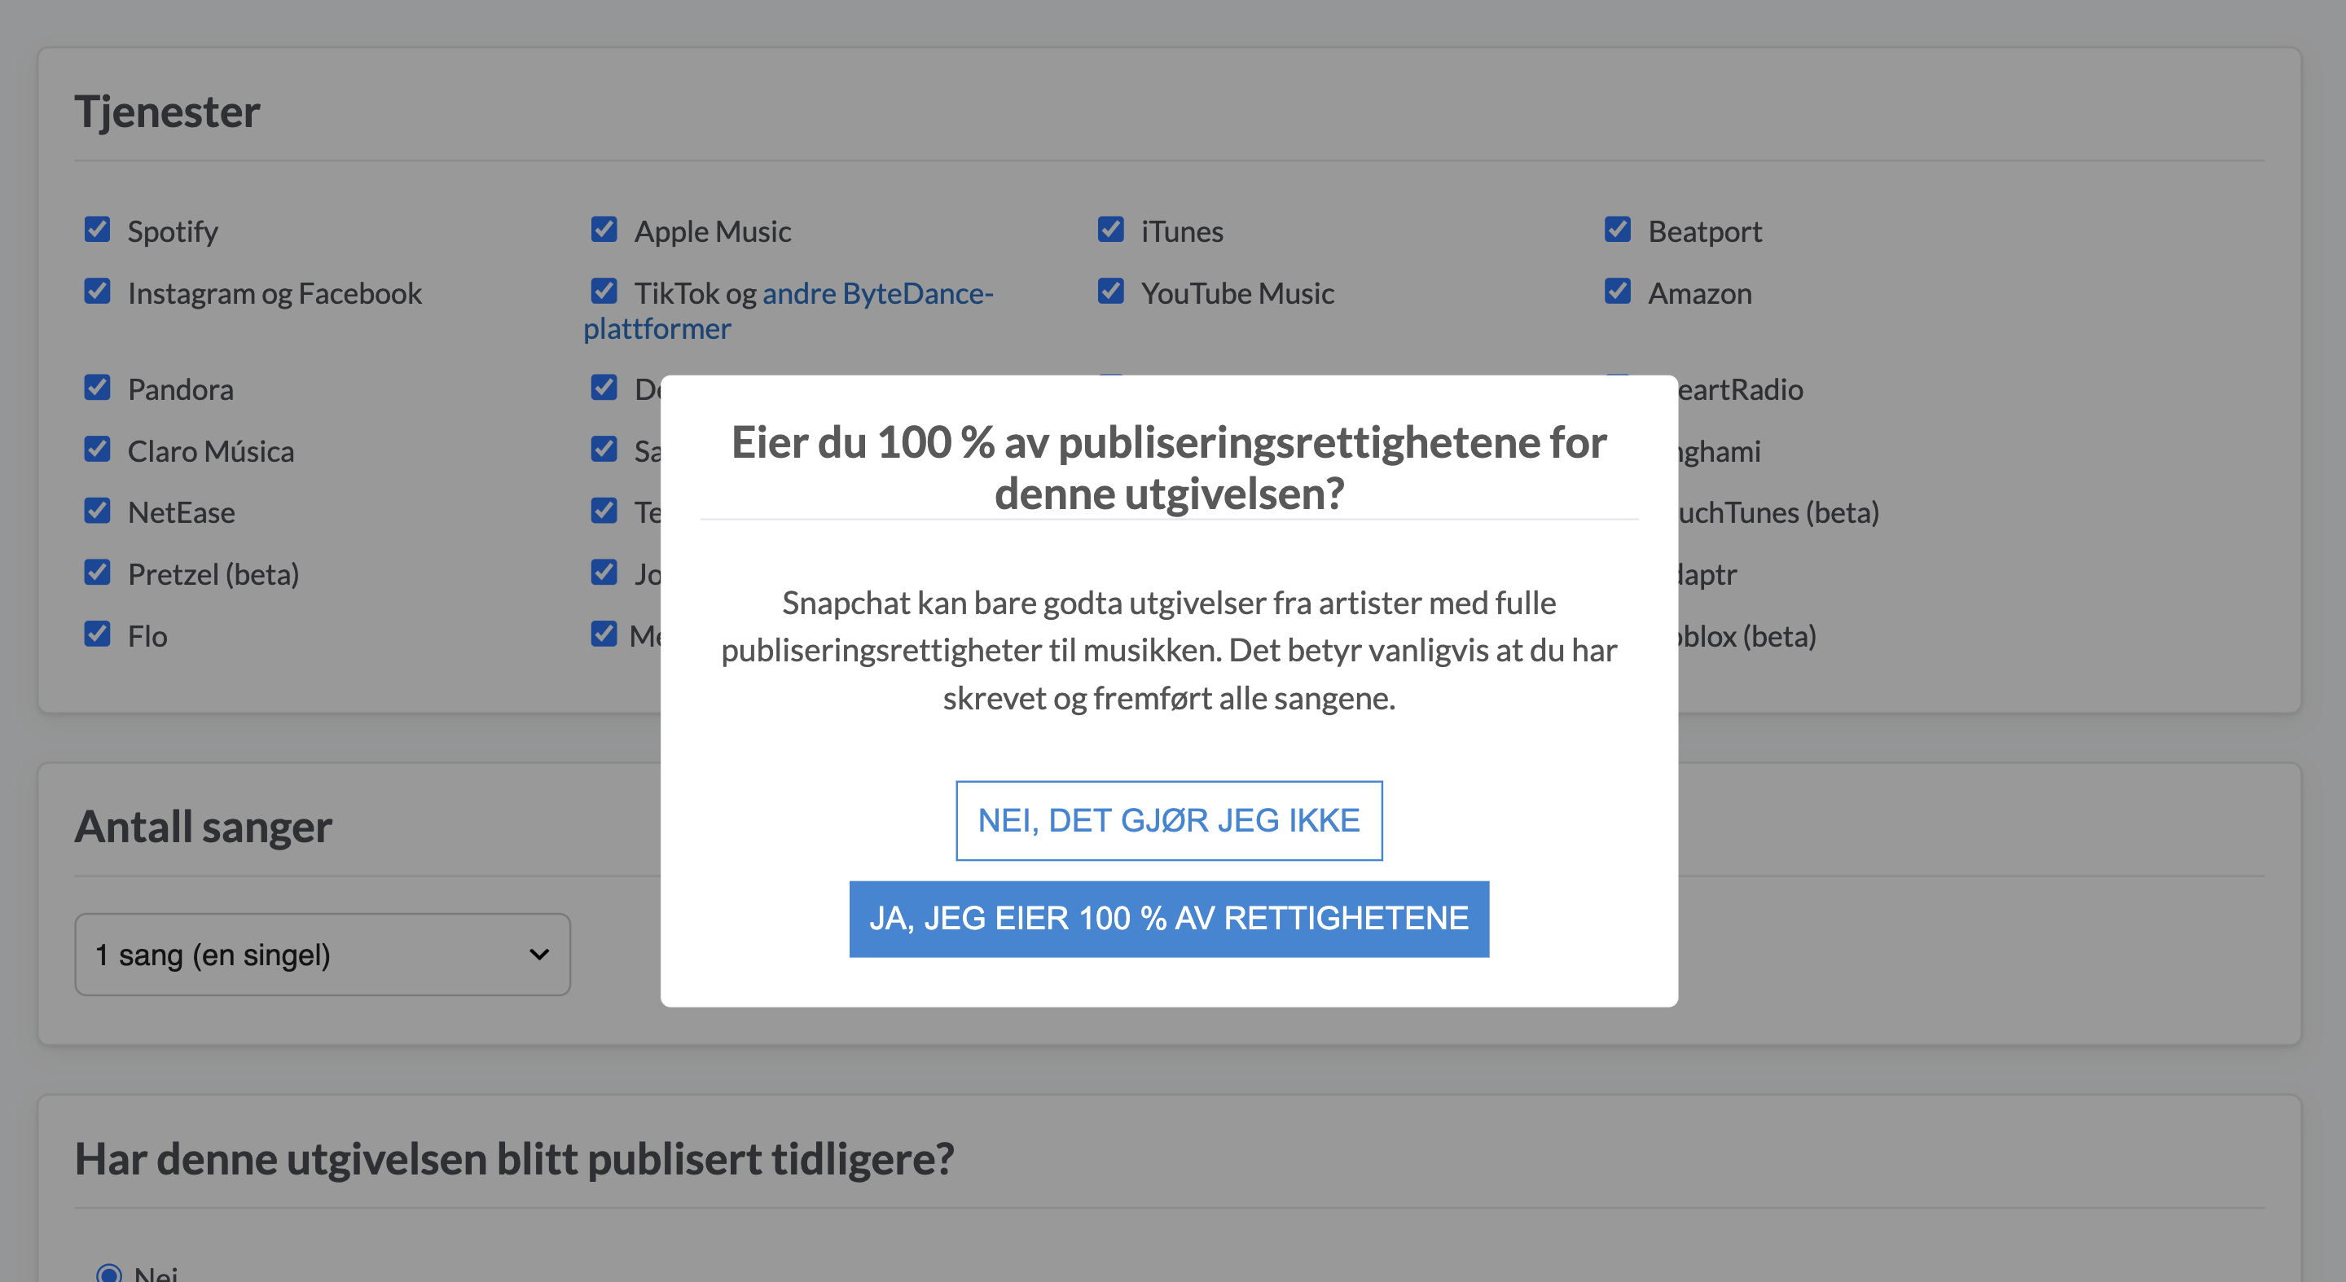Open the '1 sang (en singel)' dropdown

(323, 955)
